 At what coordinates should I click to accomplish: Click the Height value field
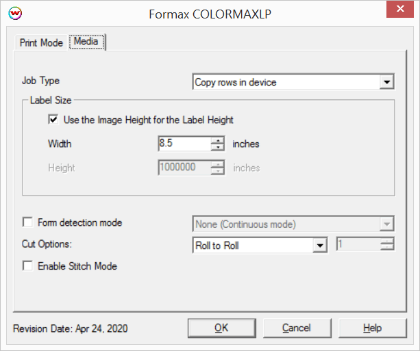pyautogui.click(x=184, y=168)
